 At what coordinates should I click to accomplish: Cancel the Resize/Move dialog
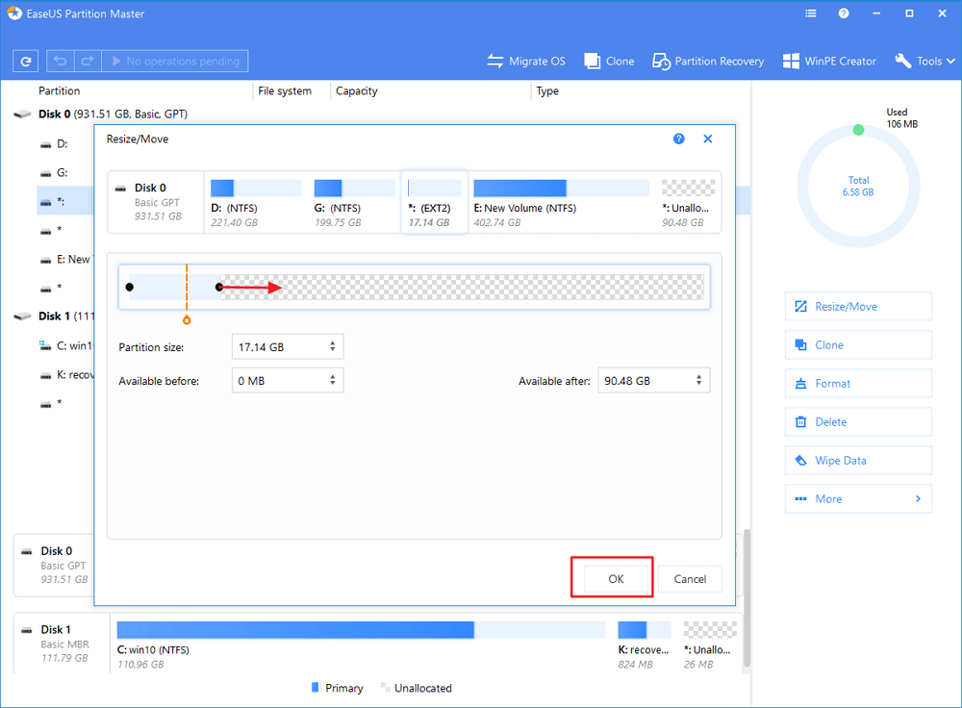[690, 578]
